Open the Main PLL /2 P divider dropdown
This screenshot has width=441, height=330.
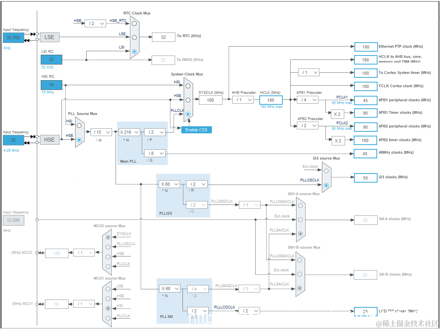[155, 132]
